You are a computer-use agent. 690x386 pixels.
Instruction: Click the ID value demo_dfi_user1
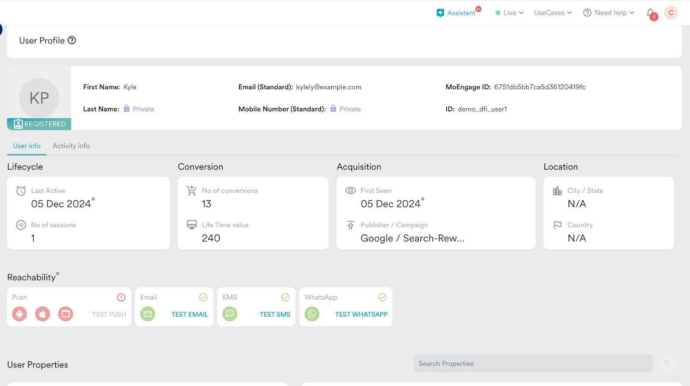pos(482,109)
